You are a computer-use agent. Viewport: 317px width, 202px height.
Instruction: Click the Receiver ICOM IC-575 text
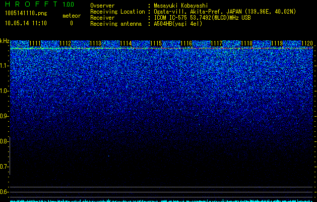pos(202,18)
